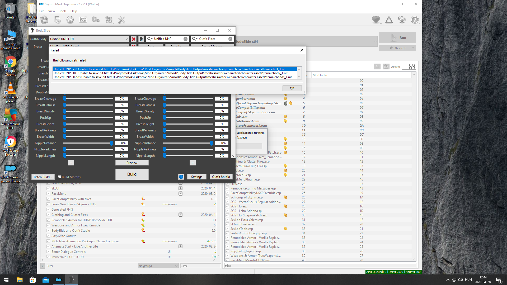The width and height of the screenshot is (507, 285).
Task: Toggle the SLAnimLoader.esp plugin checkbox
Action: (227, 224)
